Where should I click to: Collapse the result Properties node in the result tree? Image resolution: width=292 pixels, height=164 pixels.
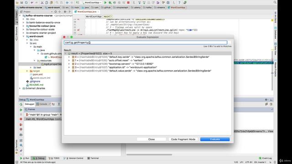pyautogui.click(x=66, y=53)
